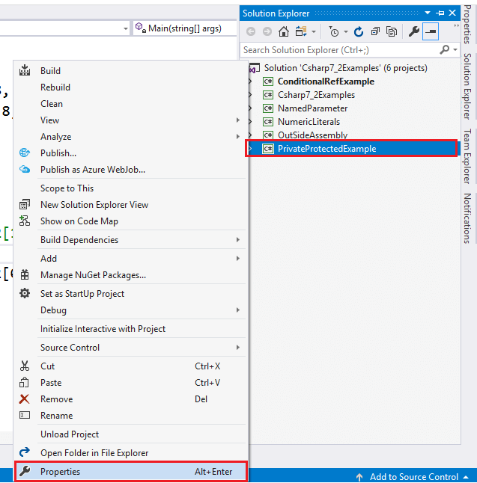Choose Set as StartUp Project
477x483 pixels.
point(130,294)
